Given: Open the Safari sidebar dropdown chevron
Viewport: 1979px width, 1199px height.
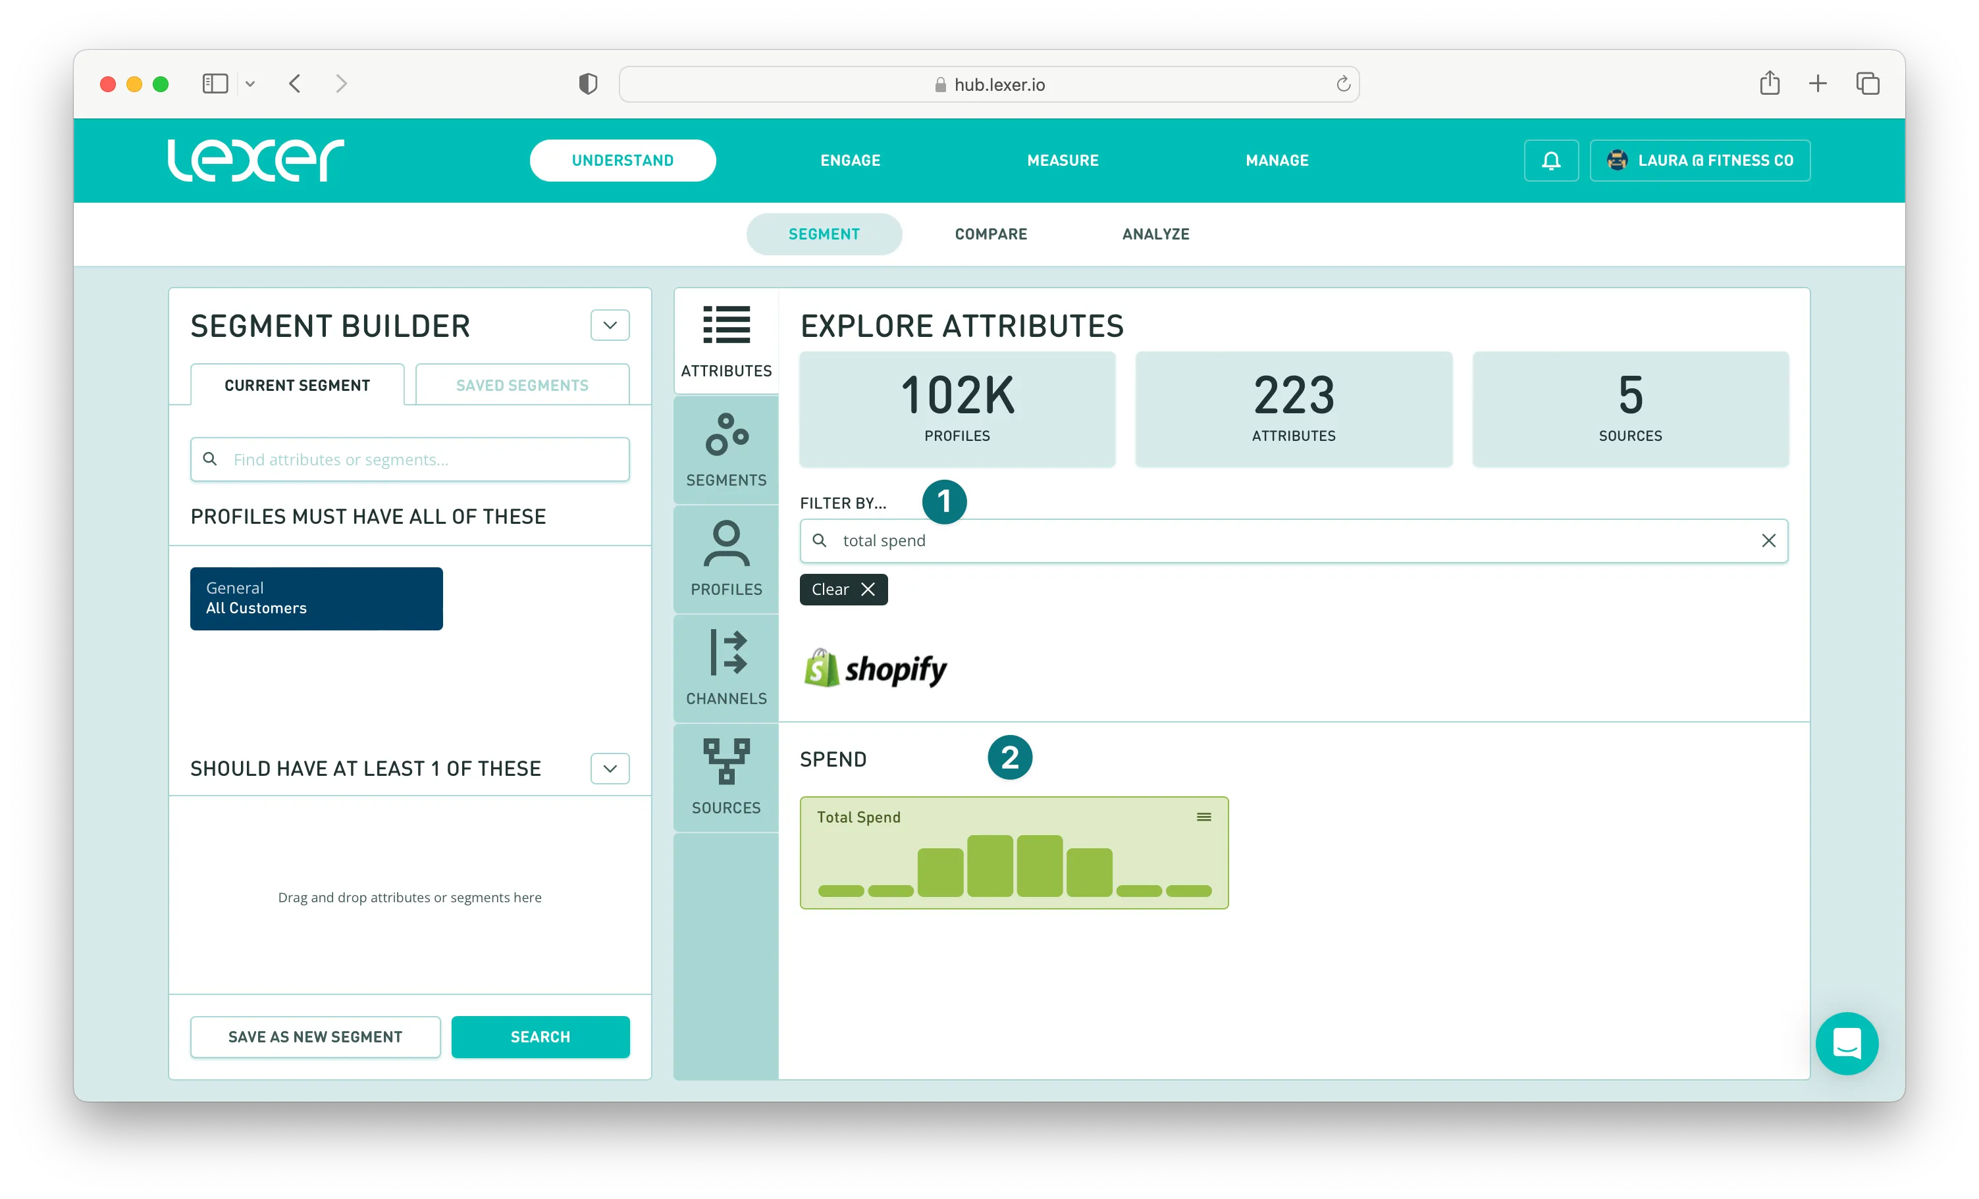Looking at the screenshot, I should click(x=250, y=84).
